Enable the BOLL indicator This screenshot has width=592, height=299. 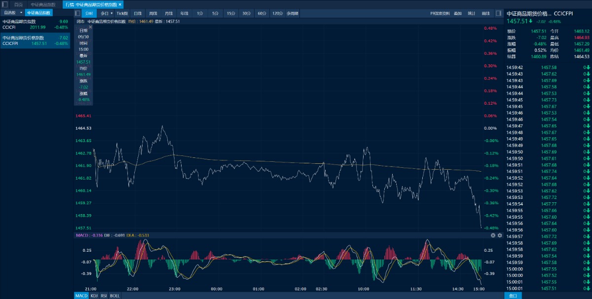(x=114, y=296)
